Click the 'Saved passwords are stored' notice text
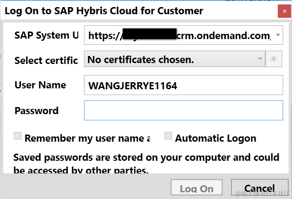Viewport: 292px width, 199px height. click(146, 164)
